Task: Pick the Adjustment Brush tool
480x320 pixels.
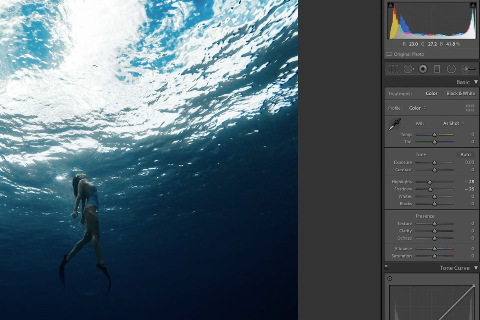Action: click(x=468, y=69)
